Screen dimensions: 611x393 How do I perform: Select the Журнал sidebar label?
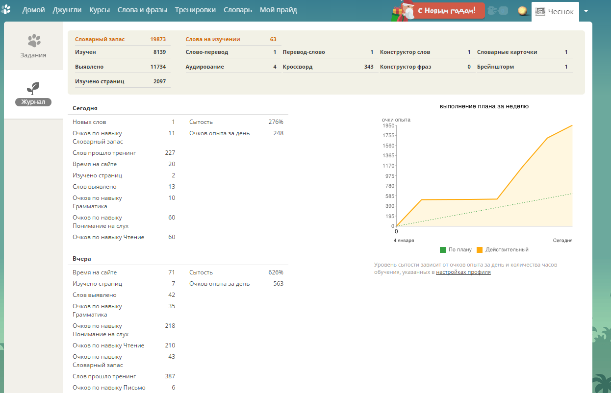33,102
